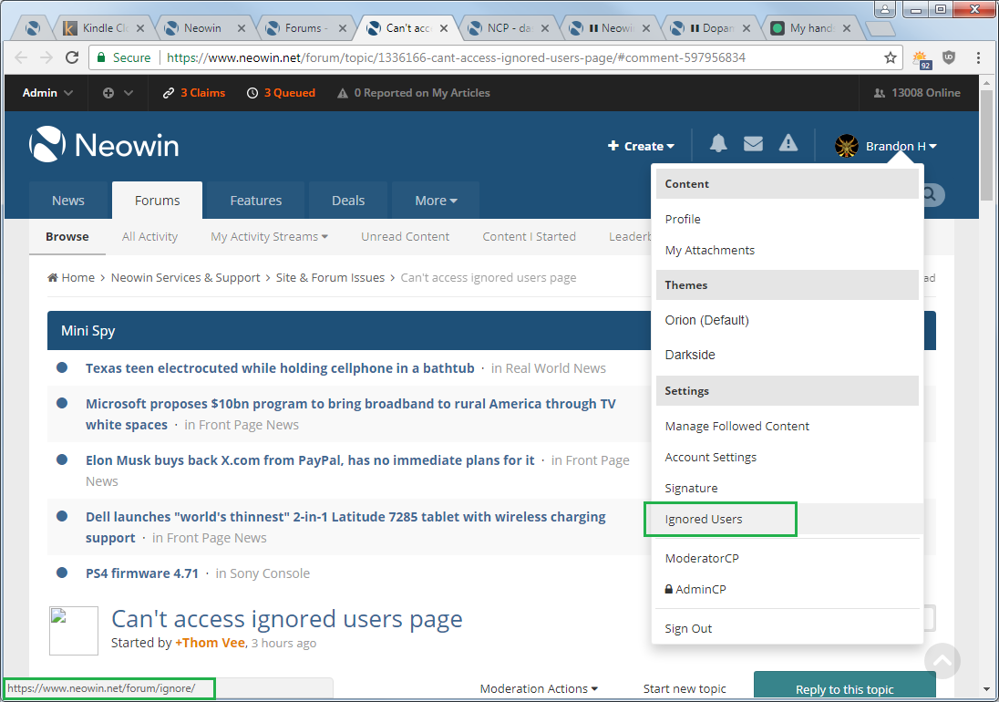Image resolution: width=999 pixels, height=702 pixels.
Task: Click the Chrome profile person icon
Action: [884, 9]
